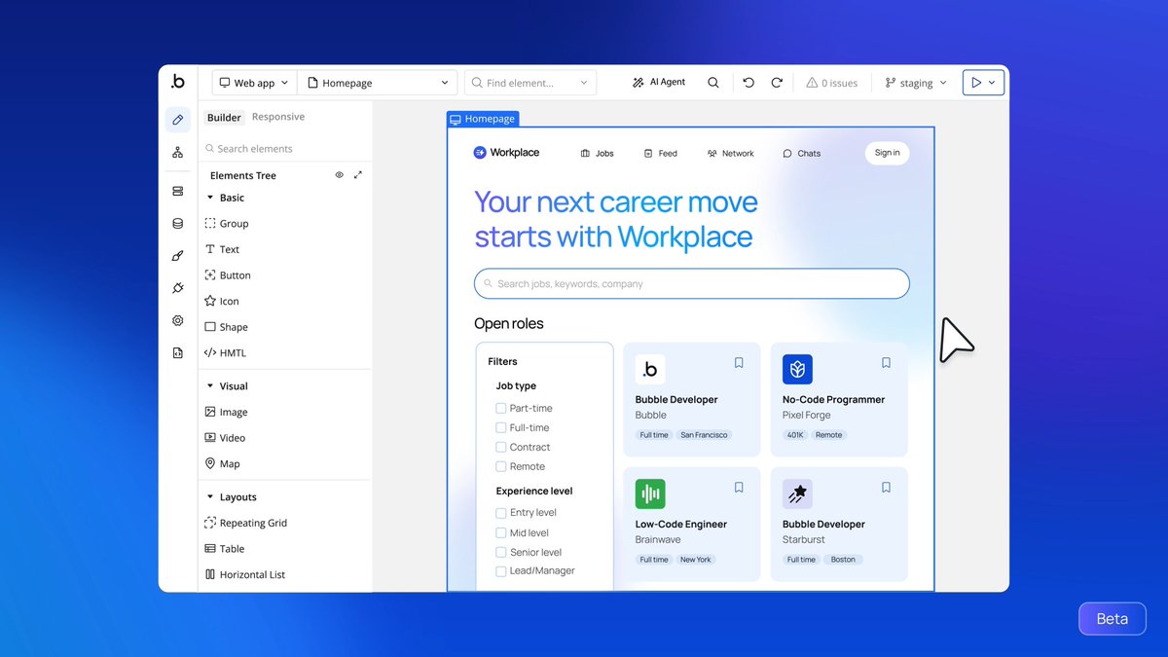Viewport: 1168px width, 657px height.
Task: Open the Logs document icon in sidebar
Action: [177, 353]
